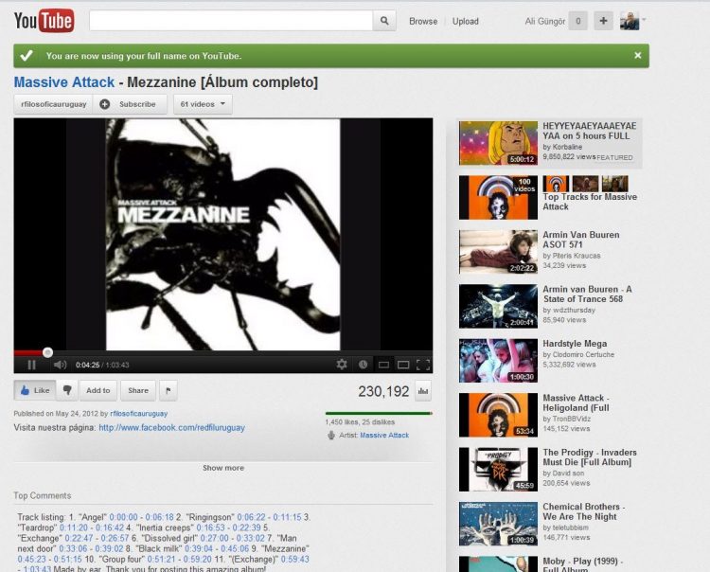Viewport: 710px width, 572px height.
Task: Open the facebook.com/redfiluruguay link
Action: tap(171, 427)
